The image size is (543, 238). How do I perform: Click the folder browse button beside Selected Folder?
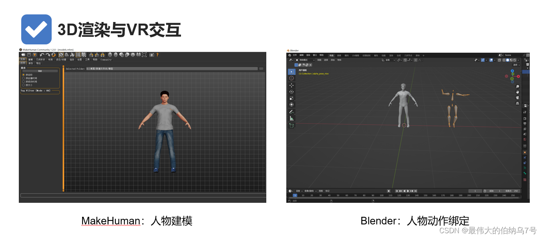pos(261,69)
